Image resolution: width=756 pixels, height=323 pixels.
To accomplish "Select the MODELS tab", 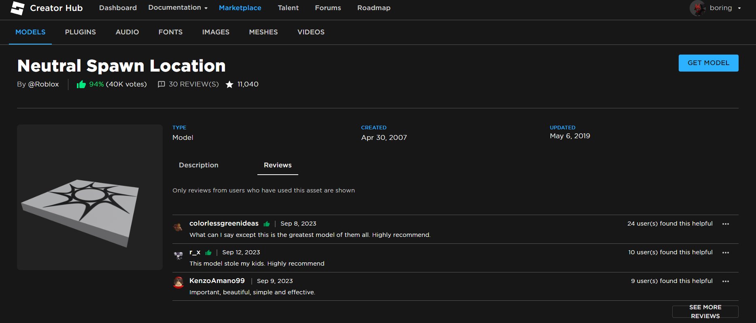I will [30, 32].
